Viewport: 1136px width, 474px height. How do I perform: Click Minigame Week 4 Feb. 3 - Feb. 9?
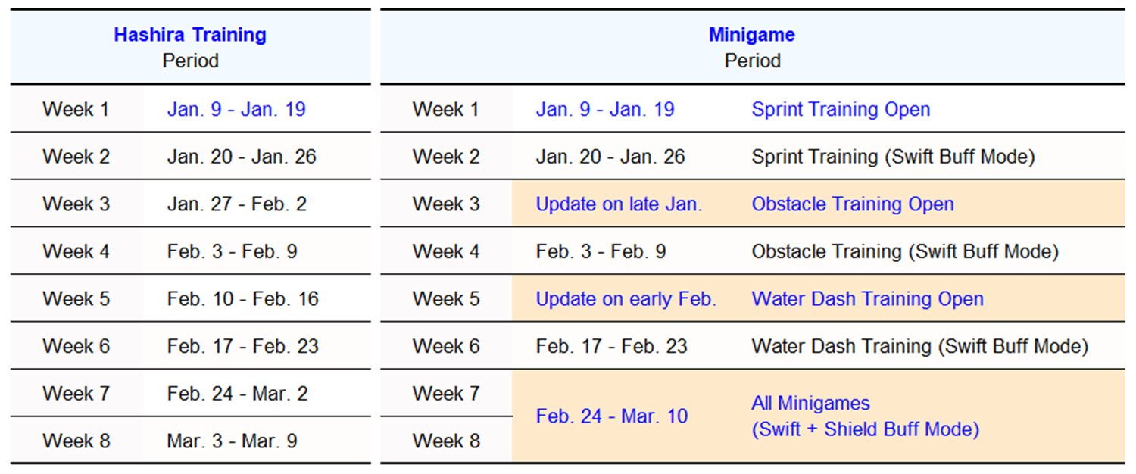(601, 251)
